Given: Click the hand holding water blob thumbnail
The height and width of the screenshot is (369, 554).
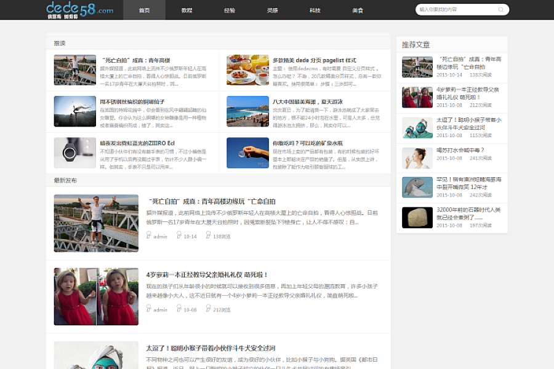Looking at the screenshot, I should (x=247, y=153).
